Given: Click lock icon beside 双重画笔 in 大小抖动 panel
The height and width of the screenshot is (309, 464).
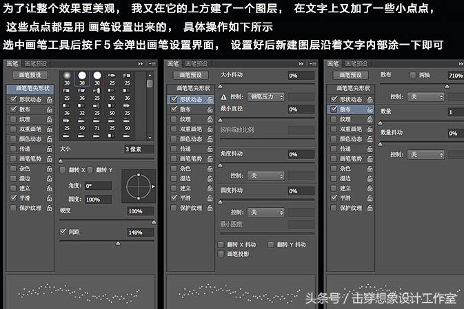Looking at the screenshot, I should tap(210, 129).
